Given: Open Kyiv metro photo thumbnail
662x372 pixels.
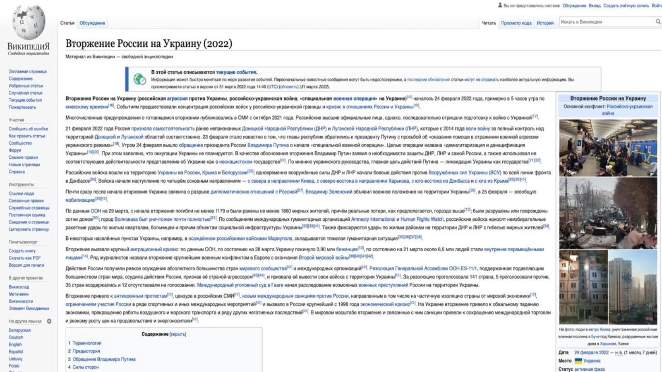Looking at the screenshot, I should pos(608,148).
